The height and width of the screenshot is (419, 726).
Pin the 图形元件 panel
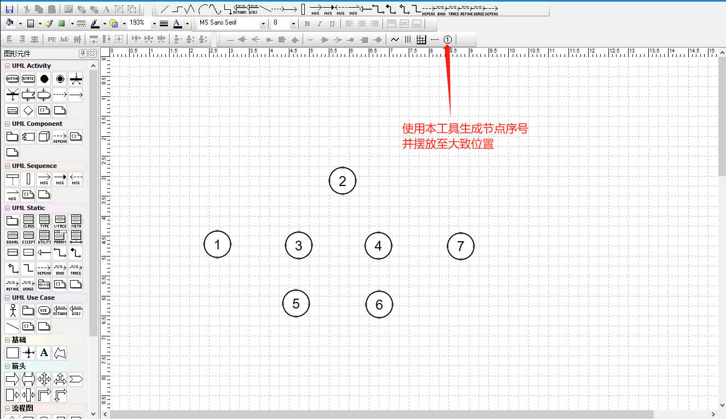pyautogui.click(x=83, y=53)
